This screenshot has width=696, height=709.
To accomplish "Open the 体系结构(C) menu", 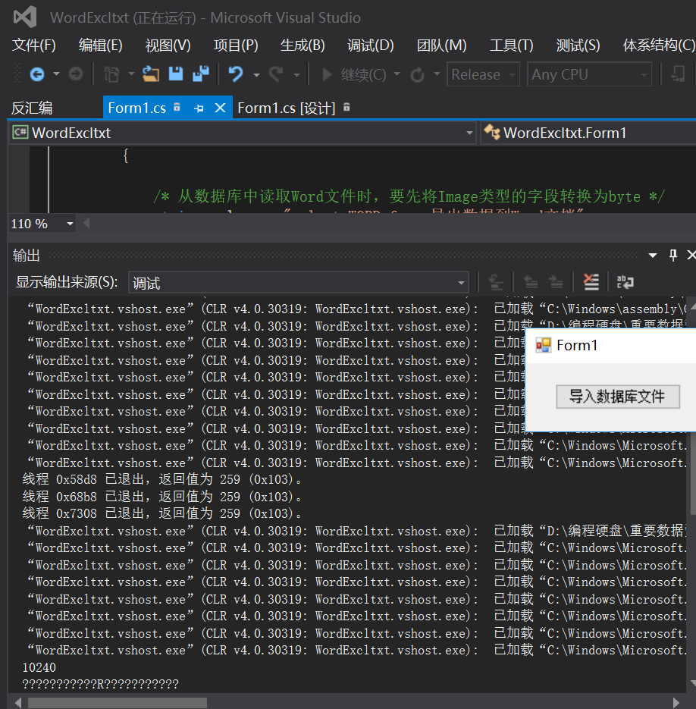I will 659,45.
